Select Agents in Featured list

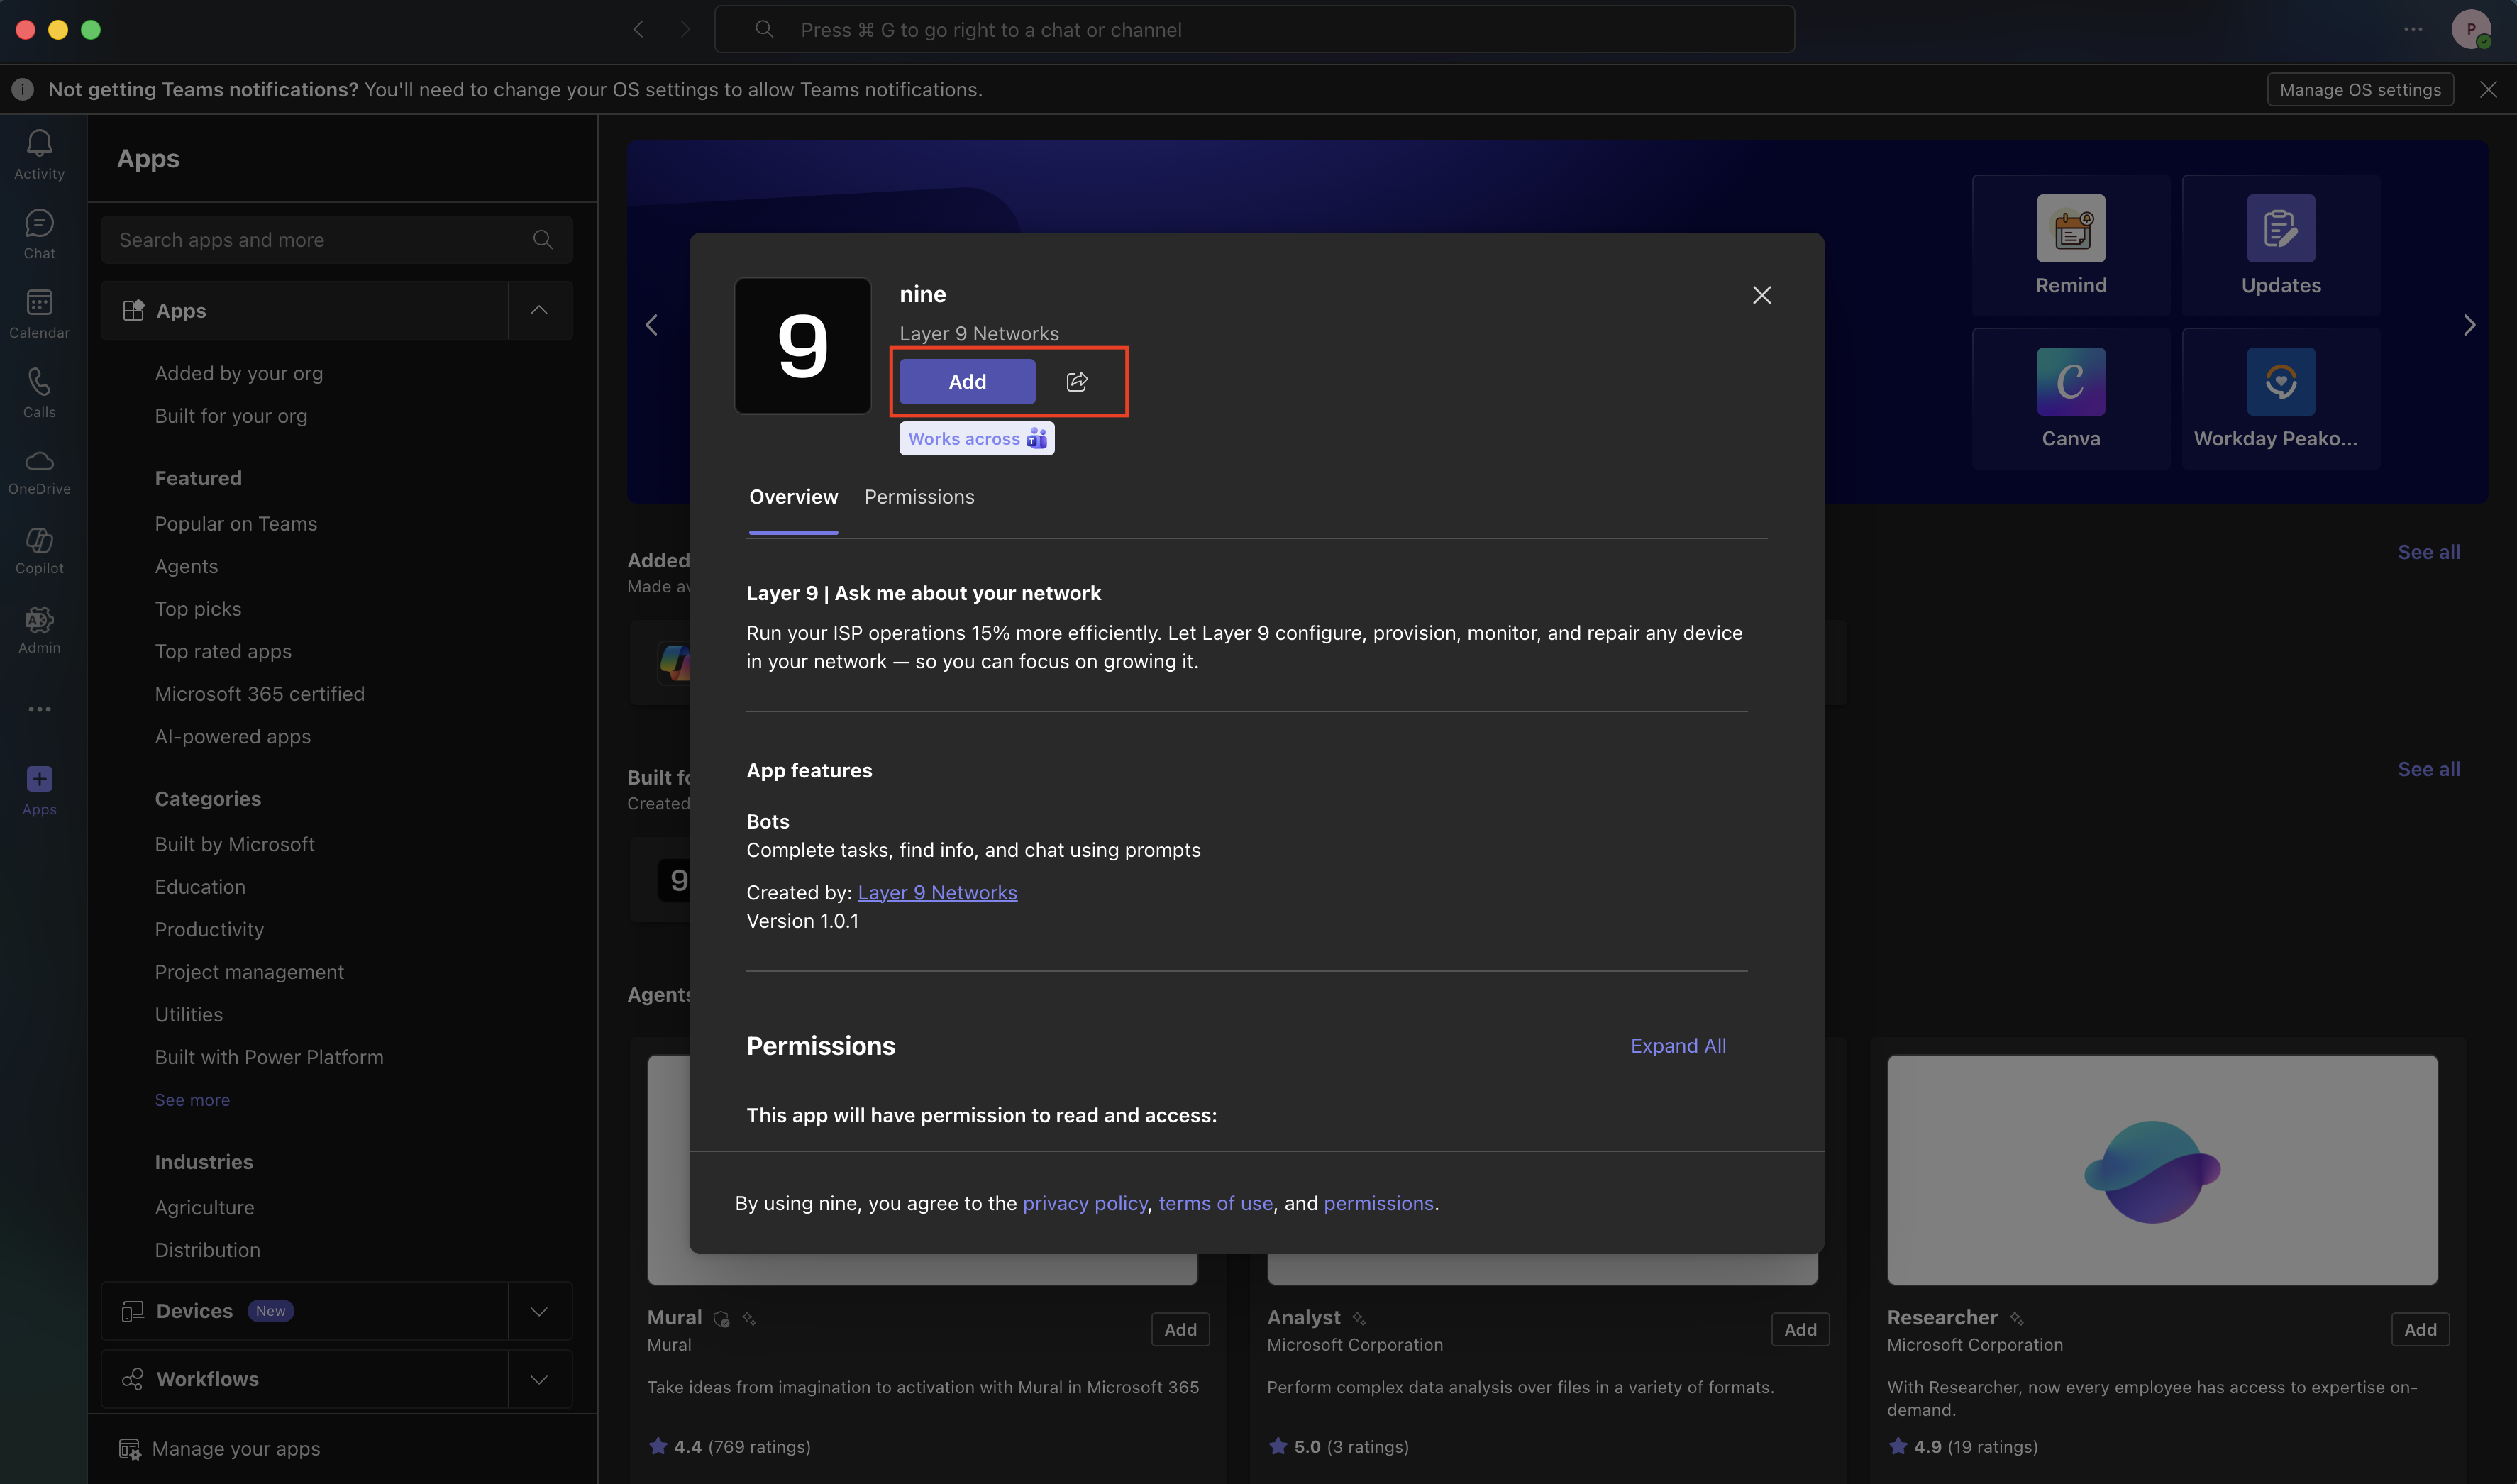[186, 566]
